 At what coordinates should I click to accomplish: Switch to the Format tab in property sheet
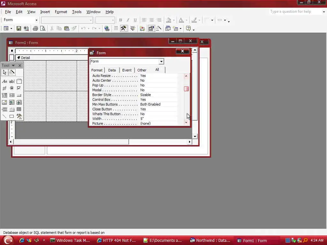coord(97,70)
